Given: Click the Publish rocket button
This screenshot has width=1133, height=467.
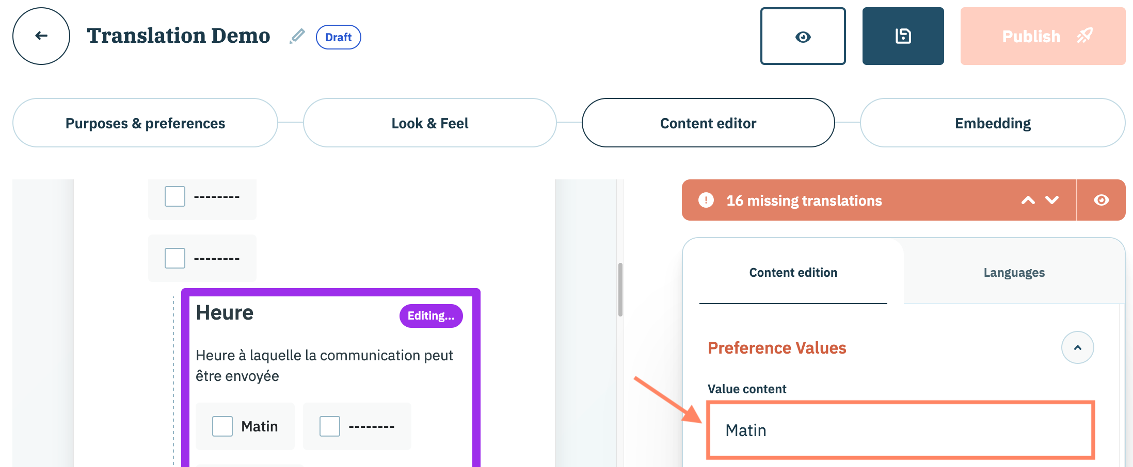Looking at the screenshot, I should 1042,36.
